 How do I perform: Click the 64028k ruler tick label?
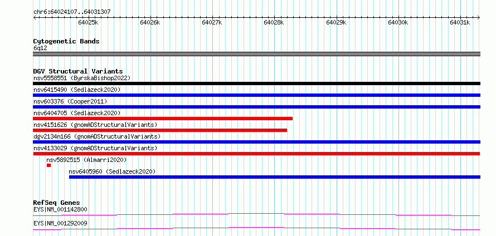(274, 22)
